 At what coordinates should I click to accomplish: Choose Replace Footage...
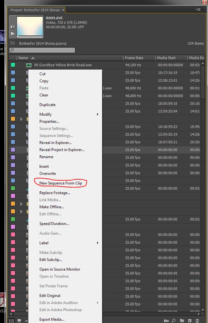(x=55, y=193)
